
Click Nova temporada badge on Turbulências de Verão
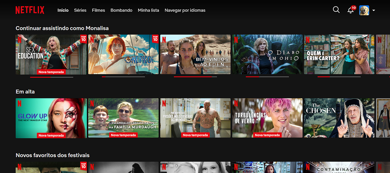267,135
